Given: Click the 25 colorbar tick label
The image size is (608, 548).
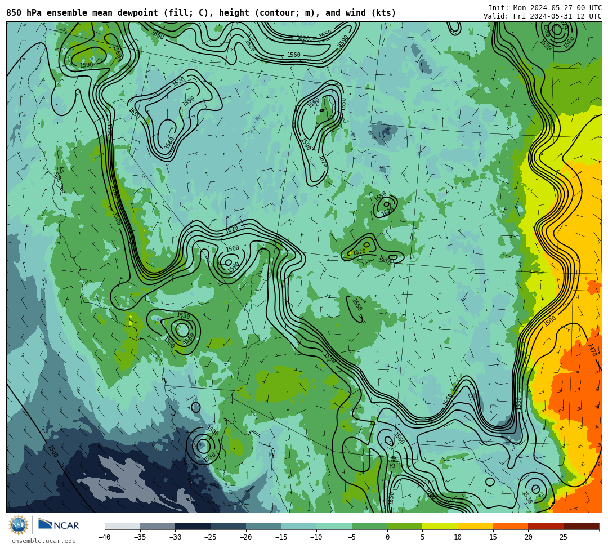Looking at the screenshot, I should coord(564,537).
